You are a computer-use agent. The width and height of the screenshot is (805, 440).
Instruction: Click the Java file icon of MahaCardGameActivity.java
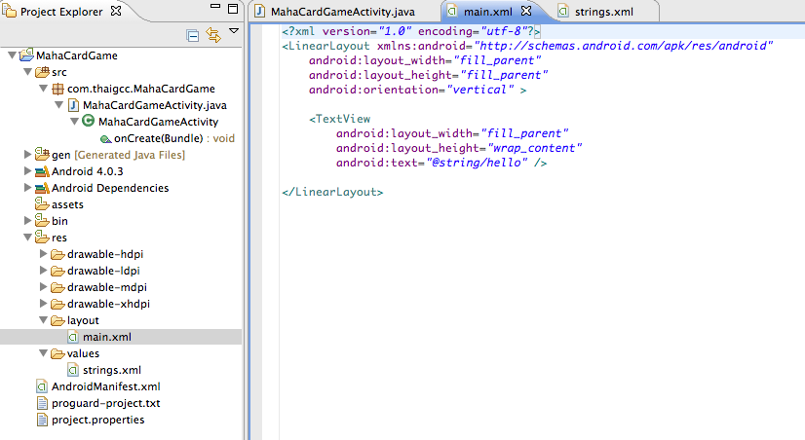73,105
